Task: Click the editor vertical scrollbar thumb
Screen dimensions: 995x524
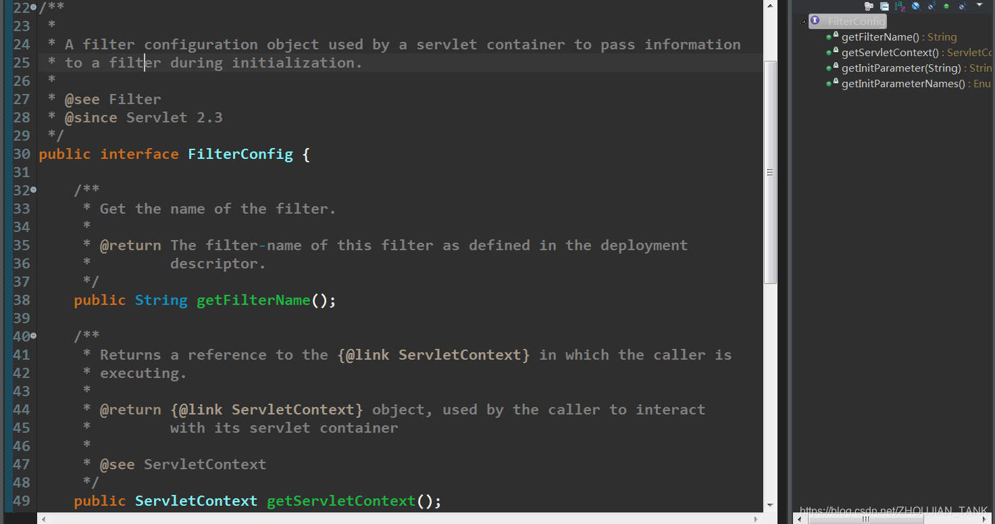Action: [770, 172]
